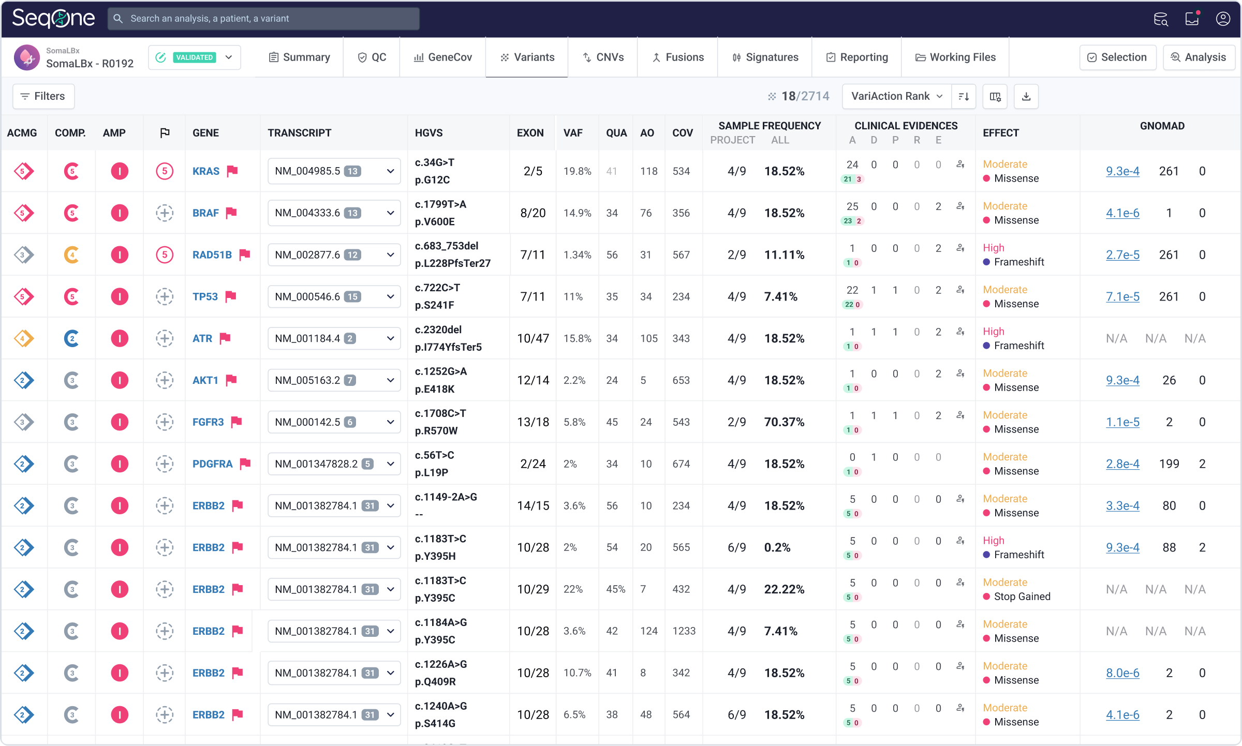Click gnomAD link 9.3e-4 in KRAS row
1242x746 pixels.
(x=1122, y=171)
